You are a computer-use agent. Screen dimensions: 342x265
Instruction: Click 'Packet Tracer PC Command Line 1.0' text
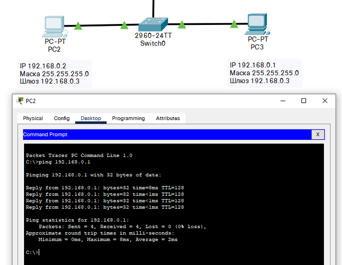79,155
